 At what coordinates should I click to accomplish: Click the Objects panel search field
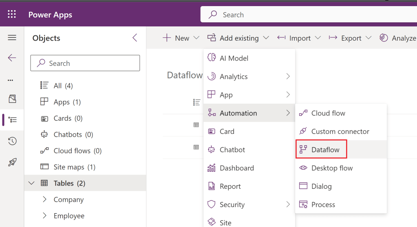coord(85,63)
